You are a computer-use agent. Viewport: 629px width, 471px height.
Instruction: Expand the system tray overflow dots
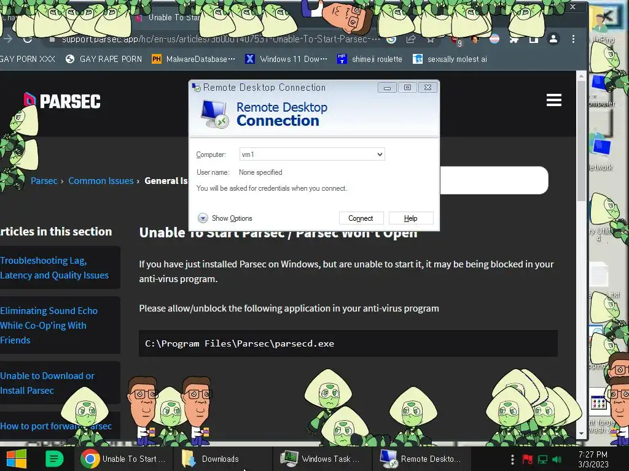click(x=512, y=459)
